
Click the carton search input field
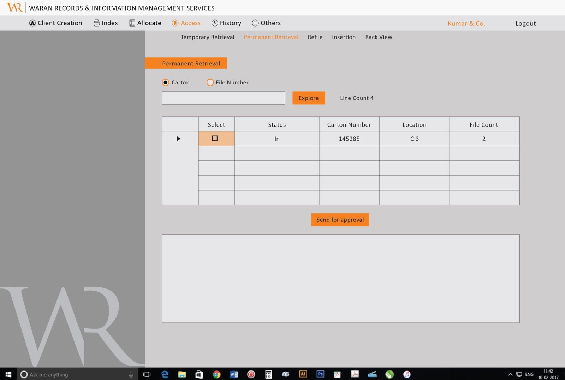[x=224, y=98]
